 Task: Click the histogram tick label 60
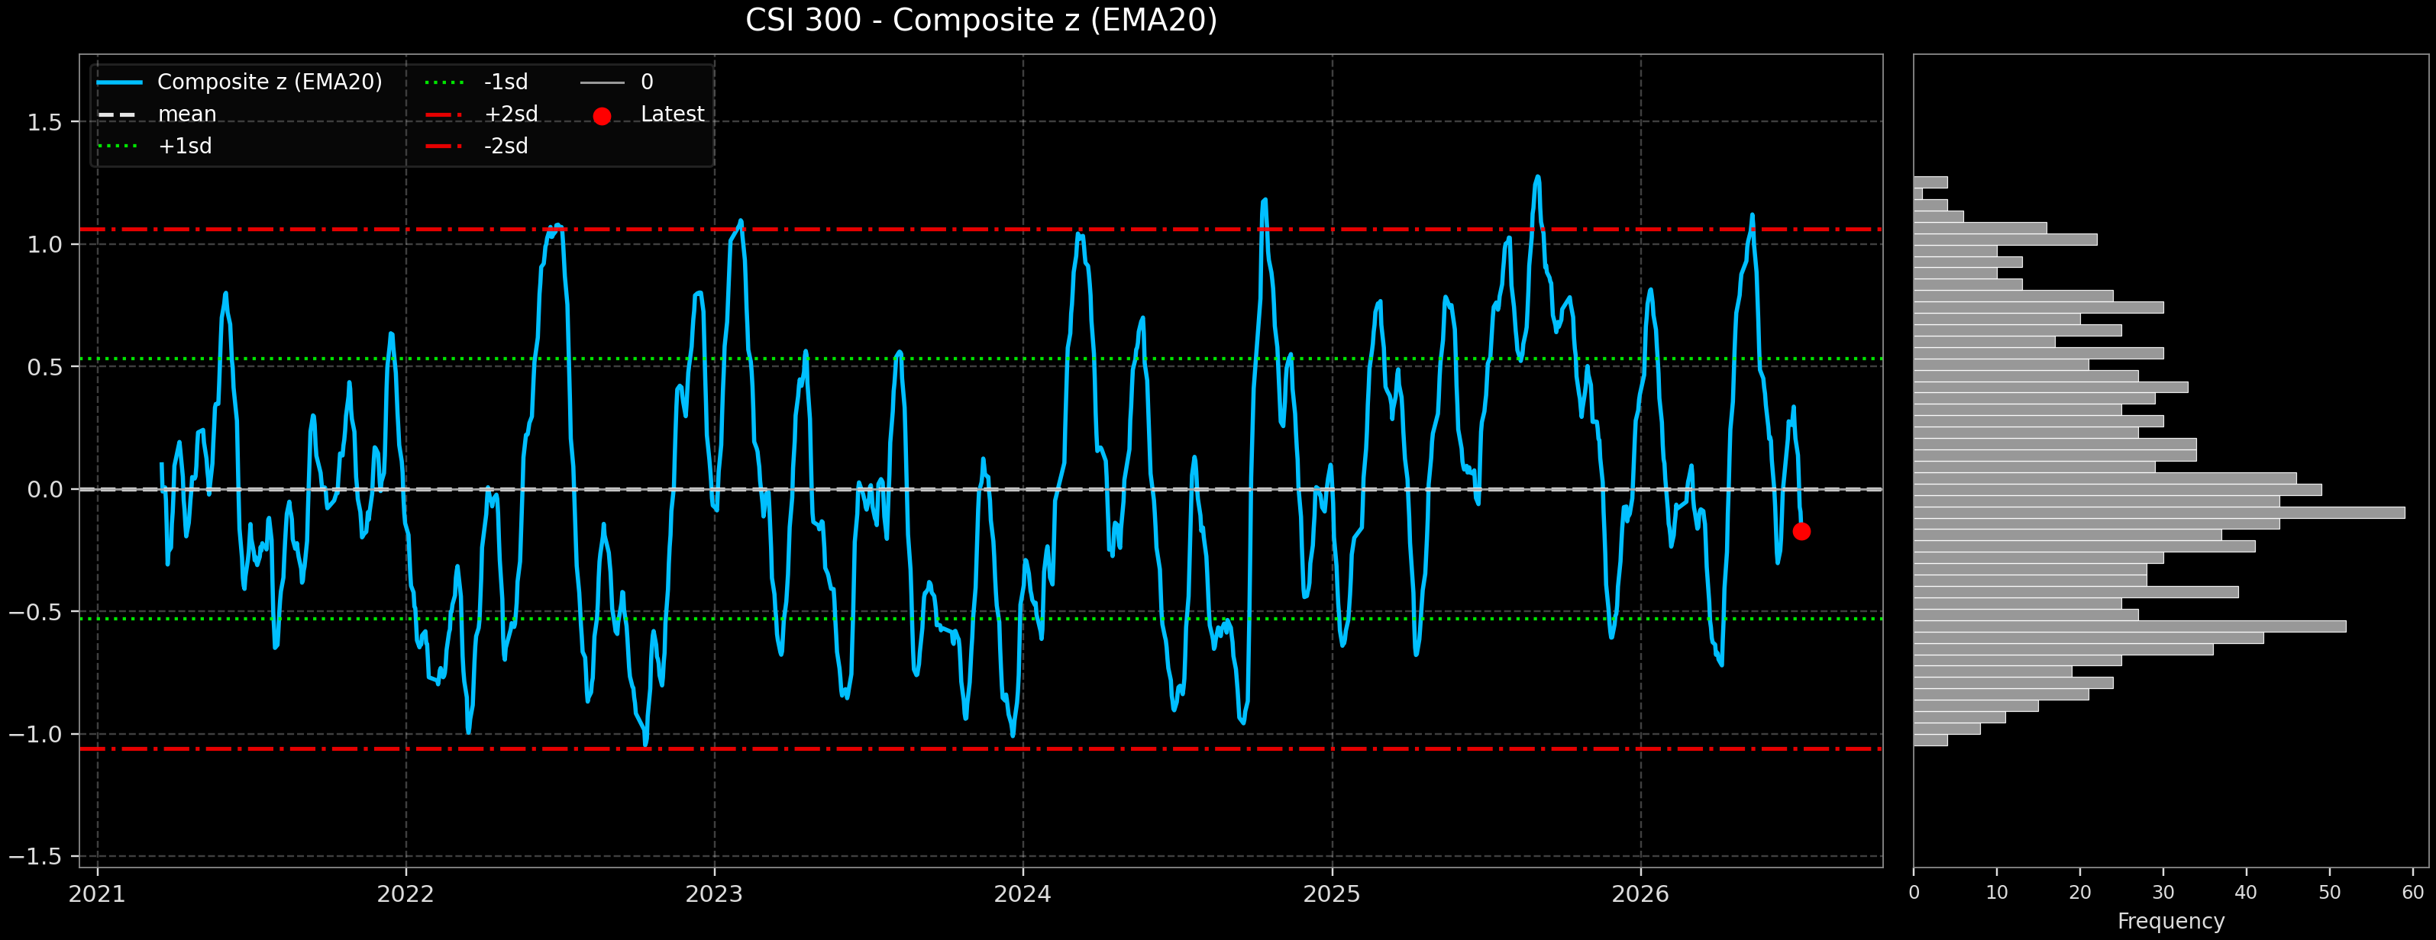pyautogui.click(x=2412, y=893)
